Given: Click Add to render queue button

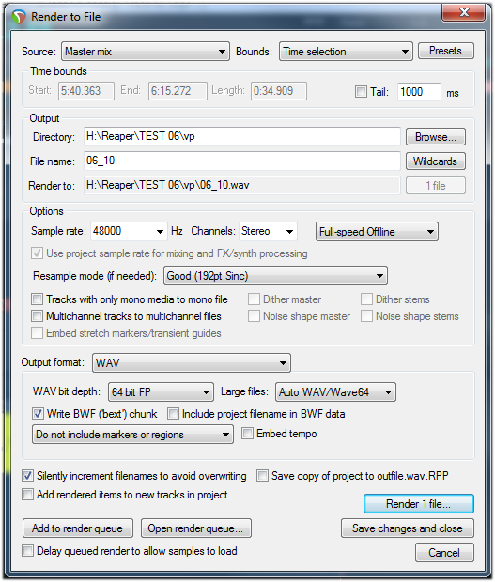Looking at the screenshot, I should 78,528.
